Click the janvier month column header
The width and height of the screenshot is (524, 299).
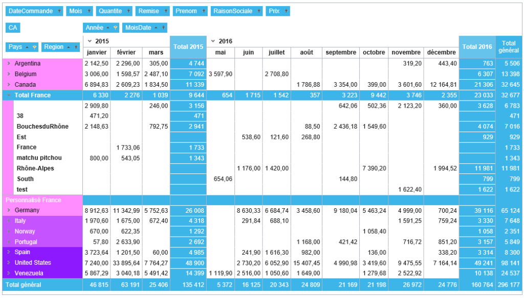pos(97,53)
